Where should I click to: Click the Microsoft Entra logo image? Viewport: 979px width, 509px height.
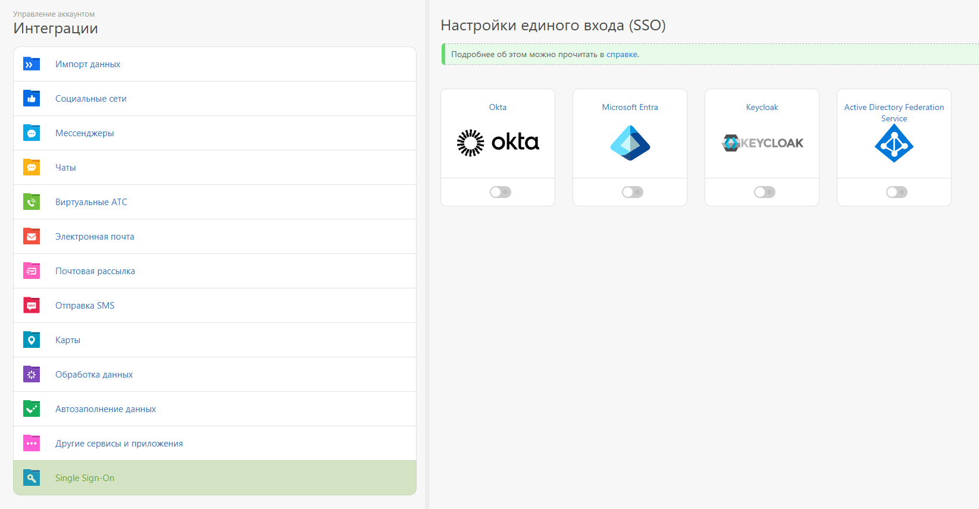pos(630,143)
